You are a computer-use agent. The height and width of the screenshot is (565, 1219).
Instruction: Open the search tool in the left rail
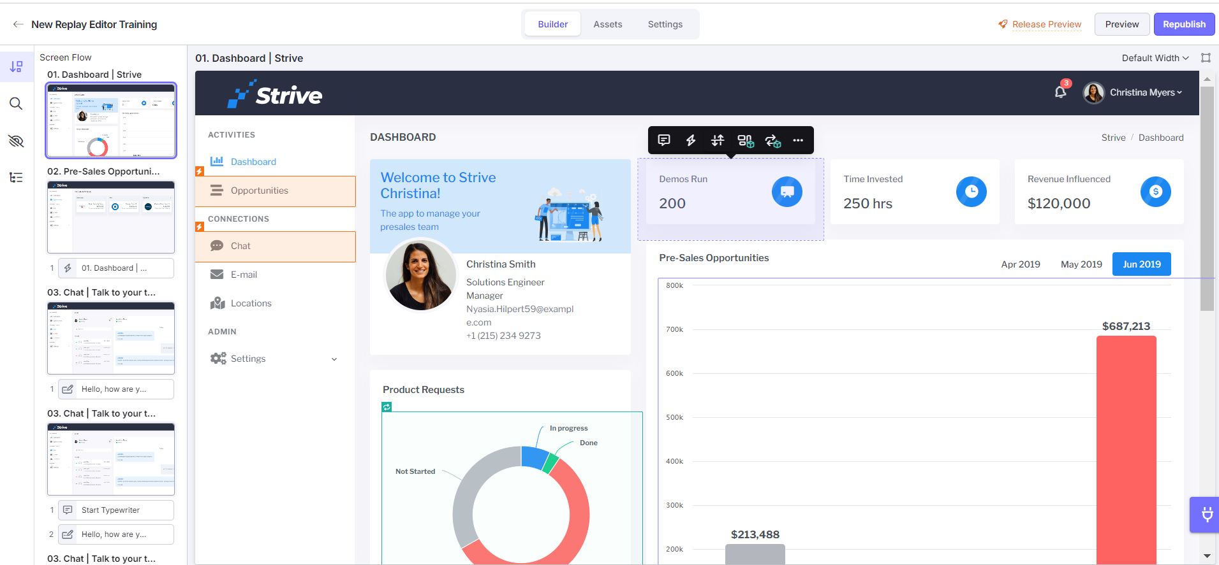pyautogui.click(x=17, y=104)
